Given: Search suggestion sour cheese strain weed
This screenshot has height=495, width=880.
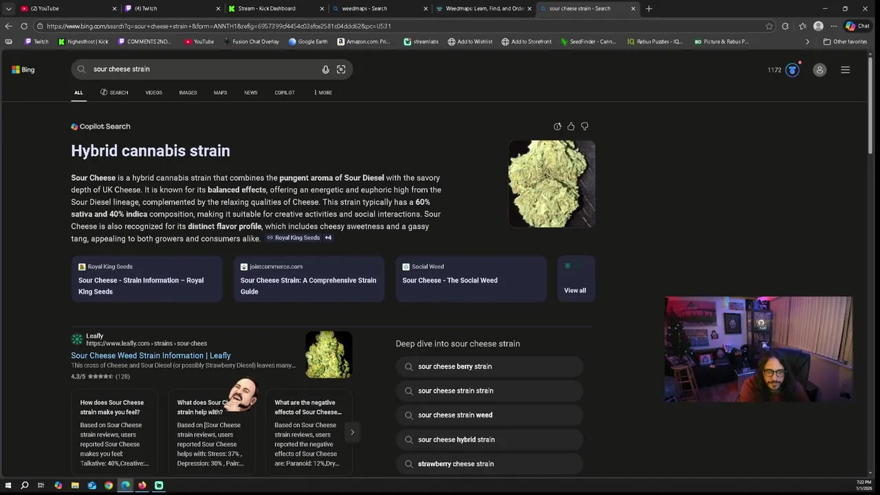Looking at the screenshot, I should pyautogui.click(x=489, y=415).
